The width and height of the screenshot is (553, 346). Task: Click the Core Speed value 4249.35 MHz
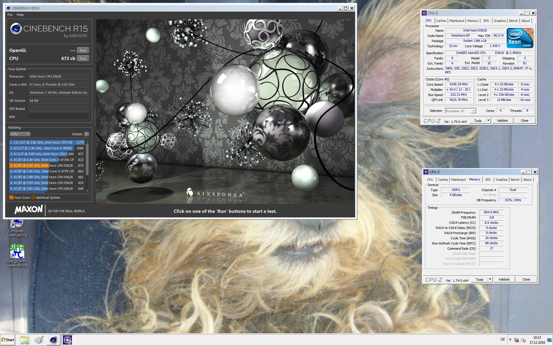coord(459,84)
